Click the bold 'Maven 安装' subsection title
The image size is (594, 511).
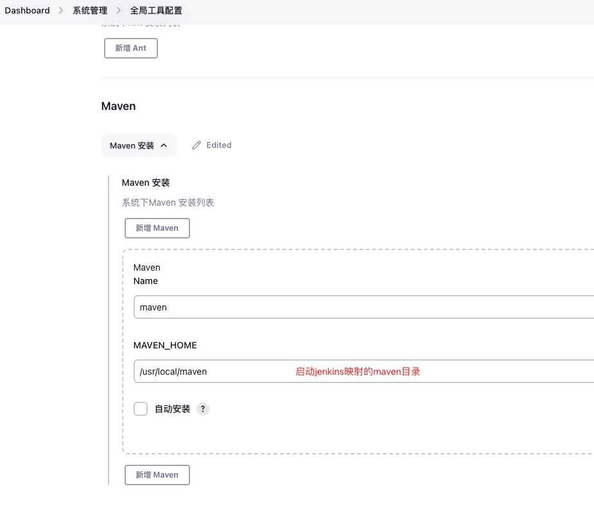[146, 183]
